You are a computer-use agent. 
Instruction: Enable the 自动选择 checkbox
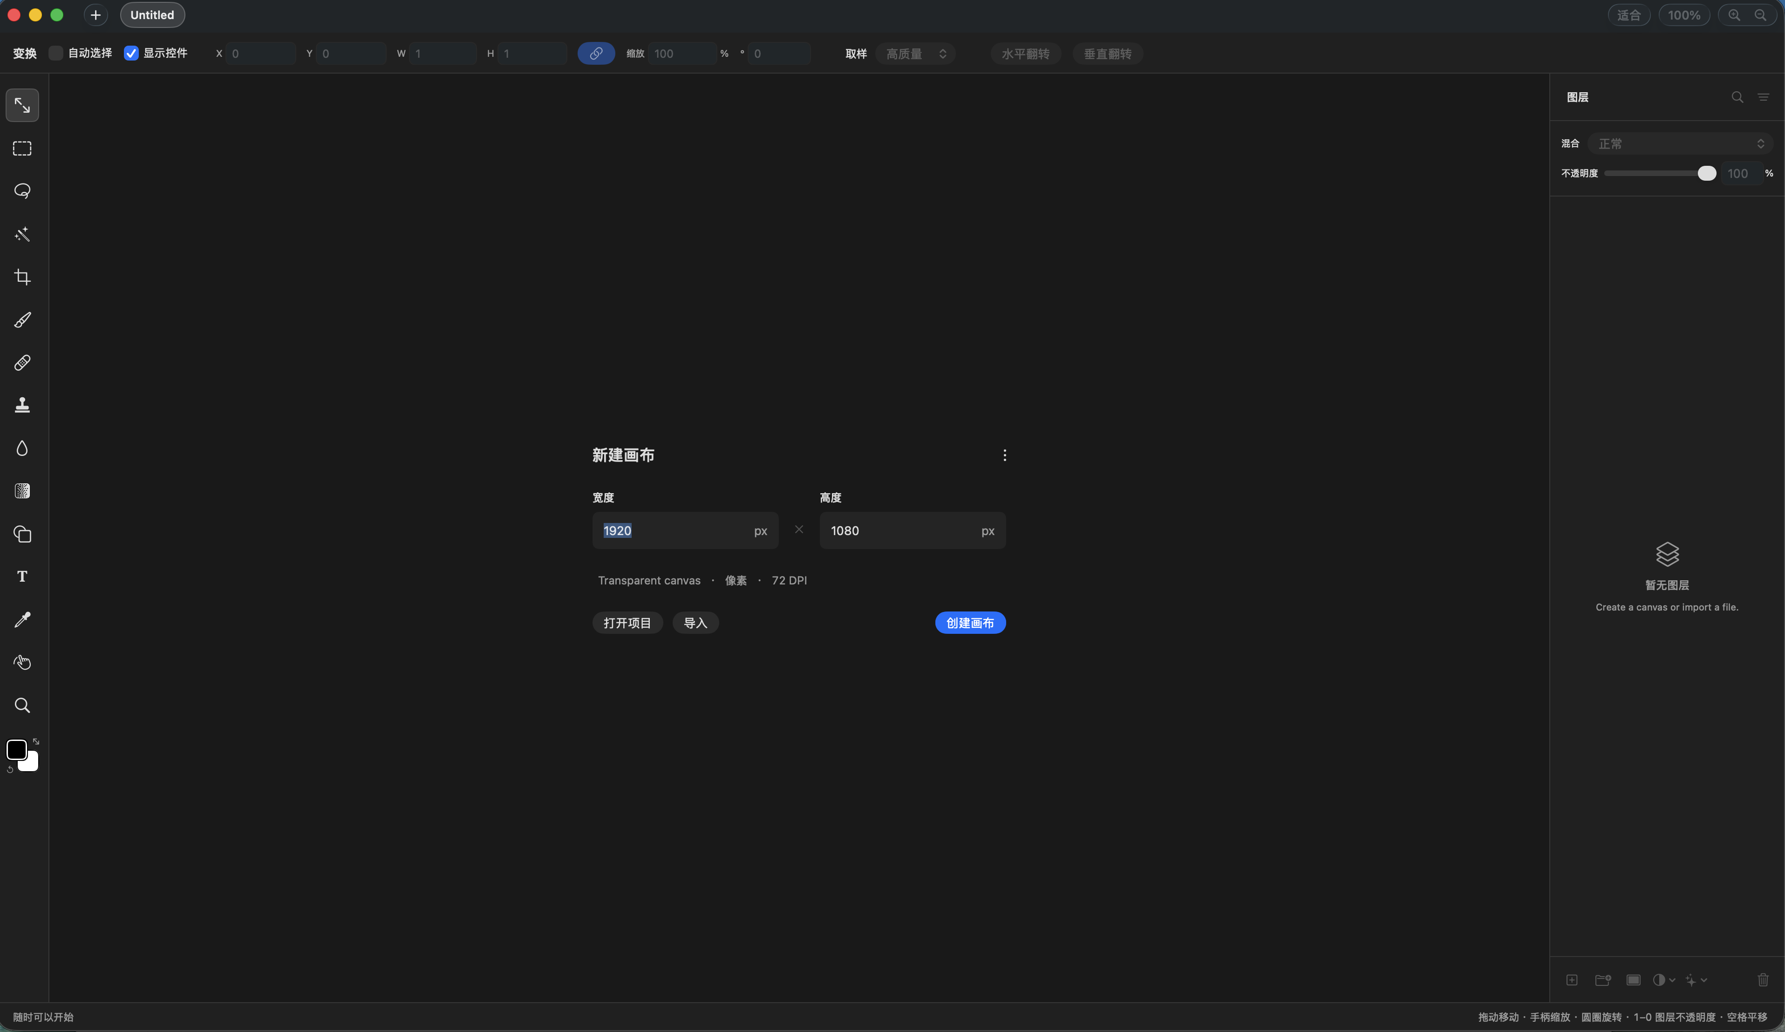(56, 53)
